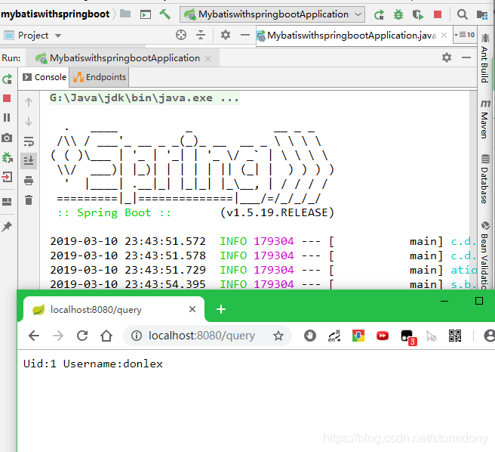Select the MybatiswithspringbootApplication run tab
495x452 pixels.
click(x=121, y=58)
